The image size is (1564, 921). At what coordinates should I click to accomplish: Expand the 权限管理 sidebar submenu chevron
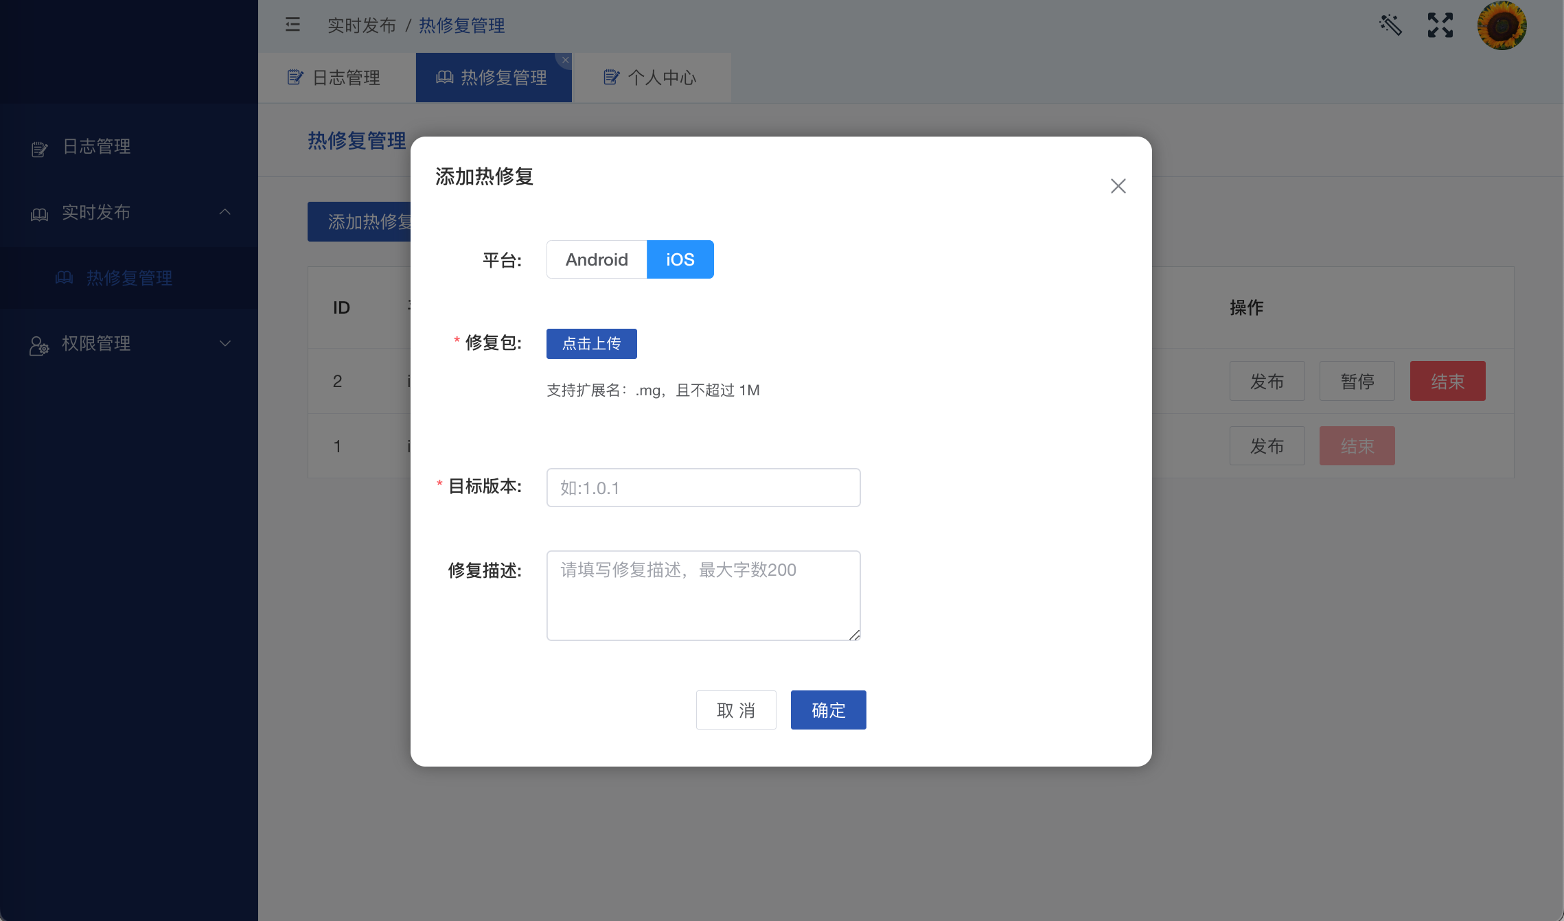pos(225,343)
